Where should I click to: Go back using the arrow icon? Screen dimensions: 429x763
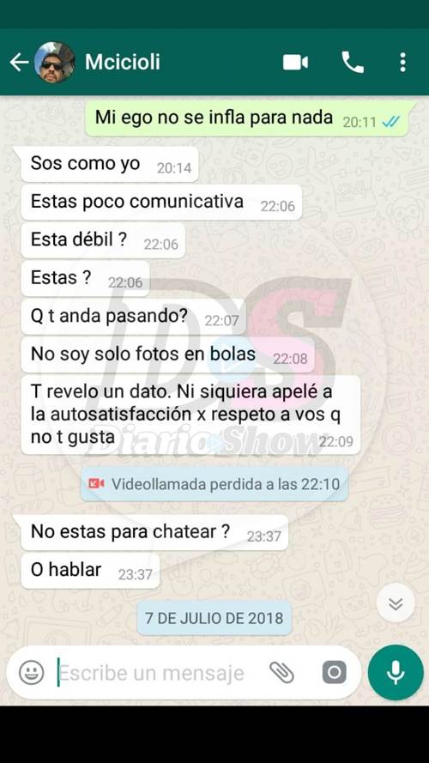[x=19, y=63]
